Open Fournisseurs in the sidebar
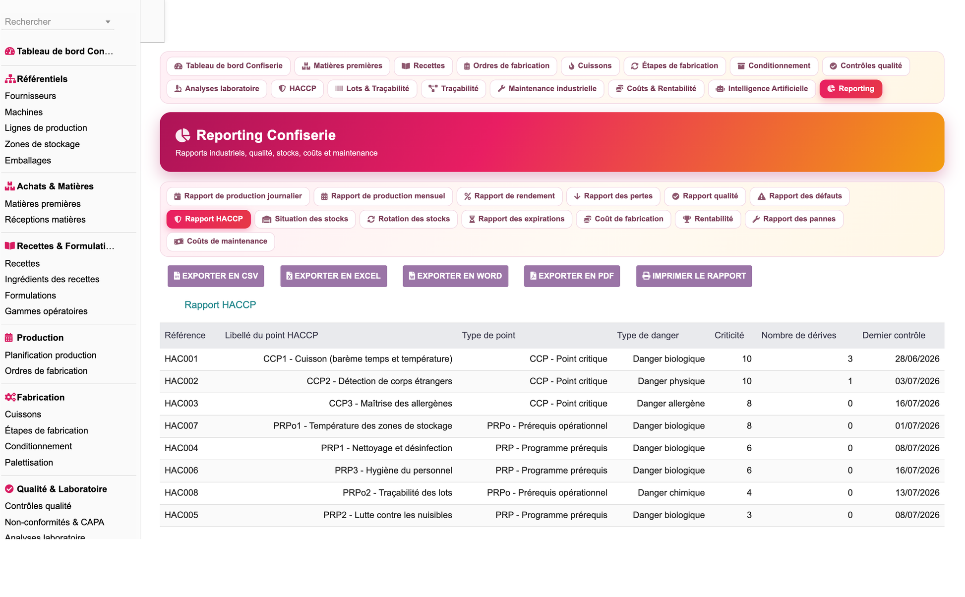The height and width of the screenshot is (597, 965). [30, 96]
